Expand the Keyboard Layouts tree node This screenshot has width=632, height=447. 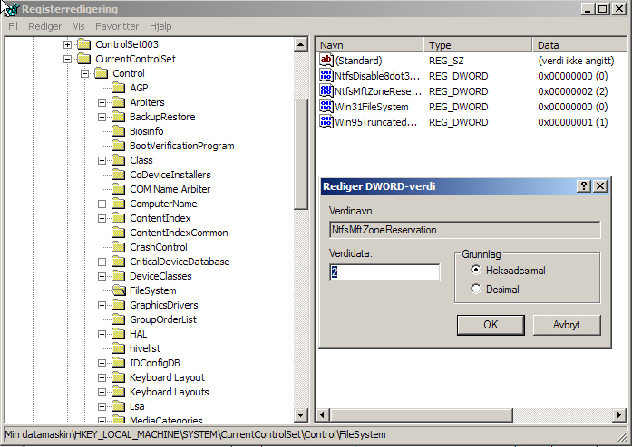102,392
